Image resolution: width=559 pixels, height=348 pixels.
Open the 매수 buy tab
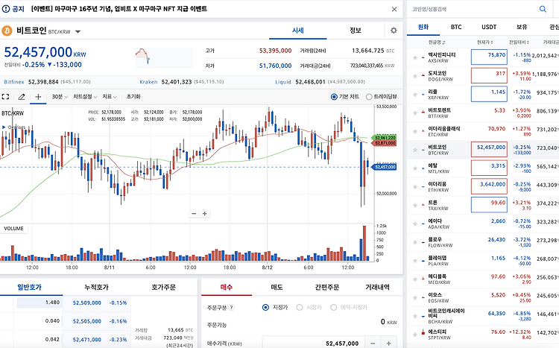click(x=227, y=287)
